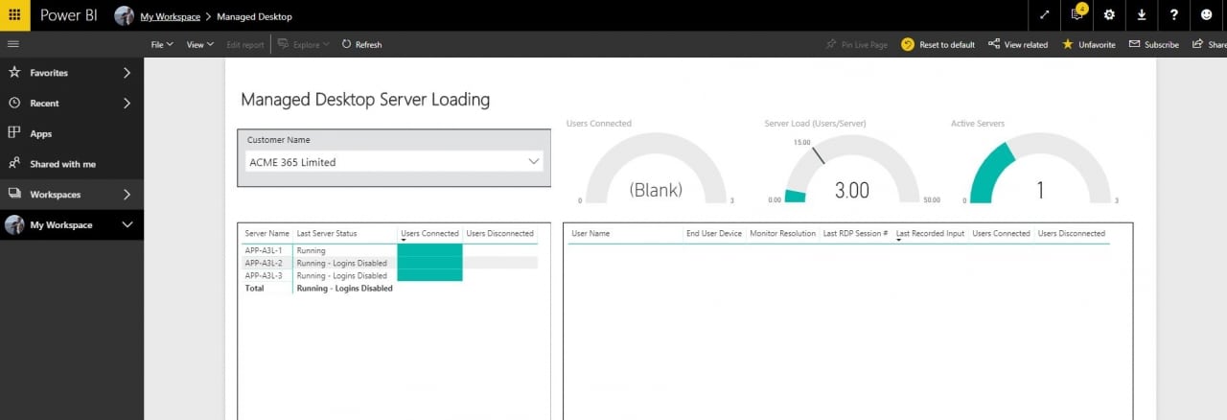Open Recent in the sidebar
Image resolution: width=1227 pixels, height=420 pixels.
coord(72,103)
